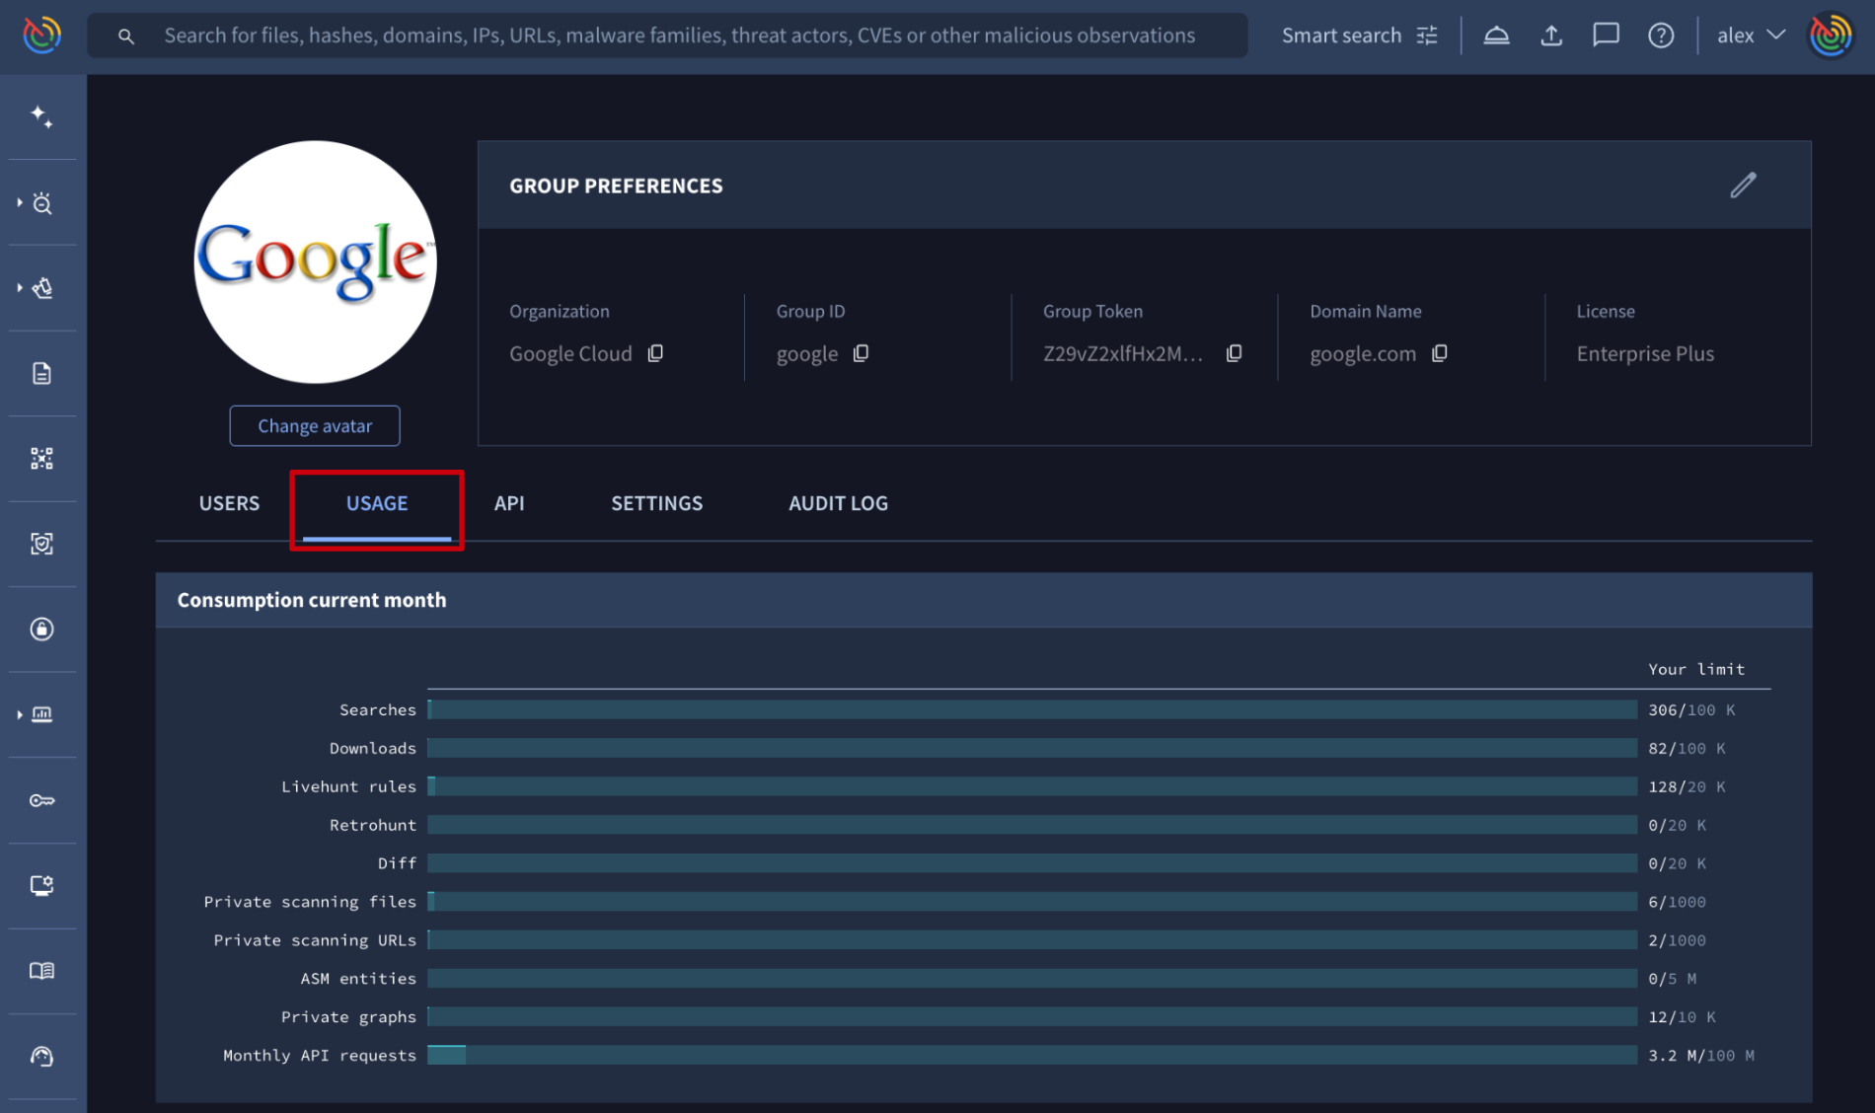Click the 'Retrohunt' row label
1875x1113 pixels.
tap(373, 825)
